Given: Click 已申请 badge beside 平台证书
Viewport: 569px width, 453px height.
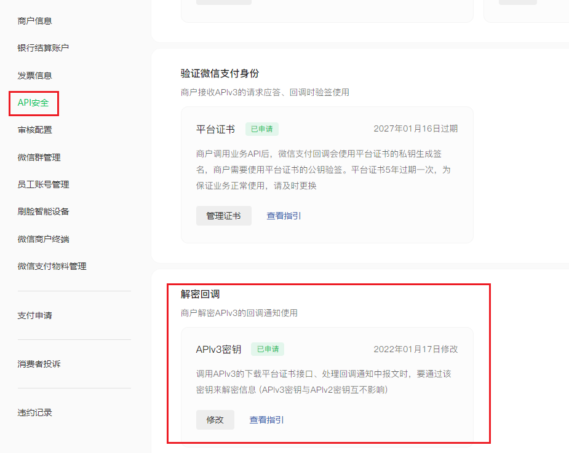Looking at the screenshot, I should coord(262,129).
